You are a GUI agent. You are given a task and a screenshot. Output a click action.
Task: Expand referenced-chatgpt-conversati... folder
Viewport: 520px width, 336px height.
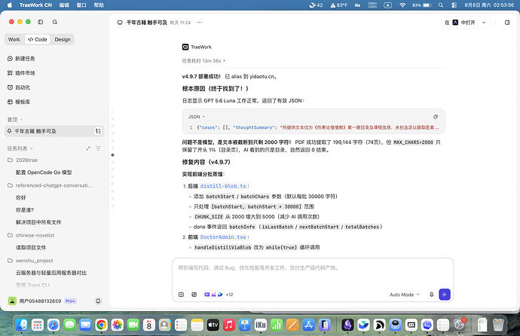[x=50, y=185]
